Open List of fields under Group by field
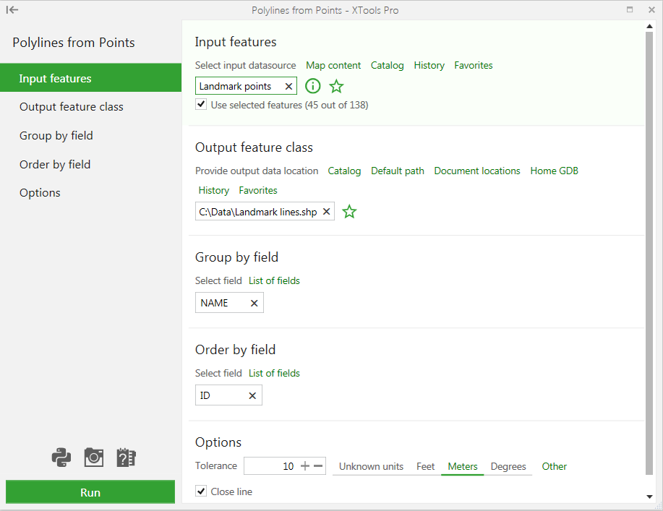 (x=274, y=280)
